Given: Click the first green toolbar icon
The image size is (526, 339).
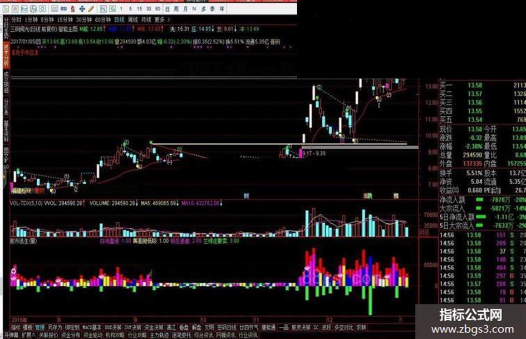Looking at the screenshot, I should 6,9.
